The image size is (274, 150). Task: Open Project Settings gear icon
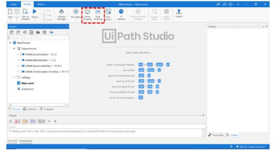coord(45,32)
